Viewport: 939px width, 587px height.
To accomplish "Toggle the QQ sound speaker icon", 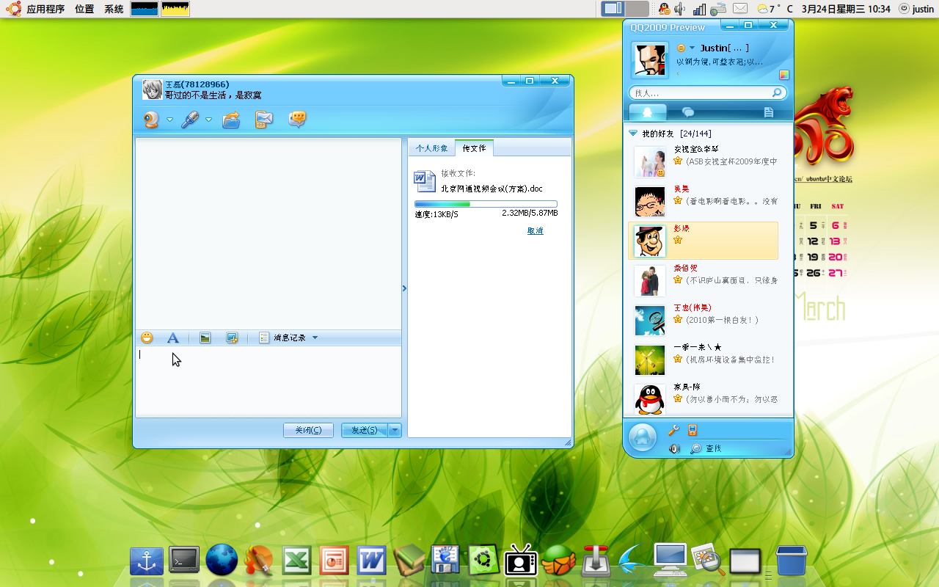I will point(674,448).
